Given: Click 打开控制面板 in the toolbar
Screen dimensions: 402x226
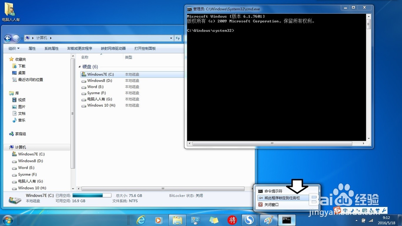Looking at the screenshot, I should pyautogui.click(x=145, y=49).
